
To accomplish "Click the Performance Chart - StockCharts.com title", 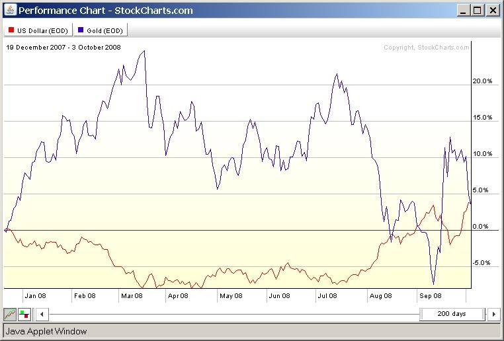I will (x=105, y=11).
